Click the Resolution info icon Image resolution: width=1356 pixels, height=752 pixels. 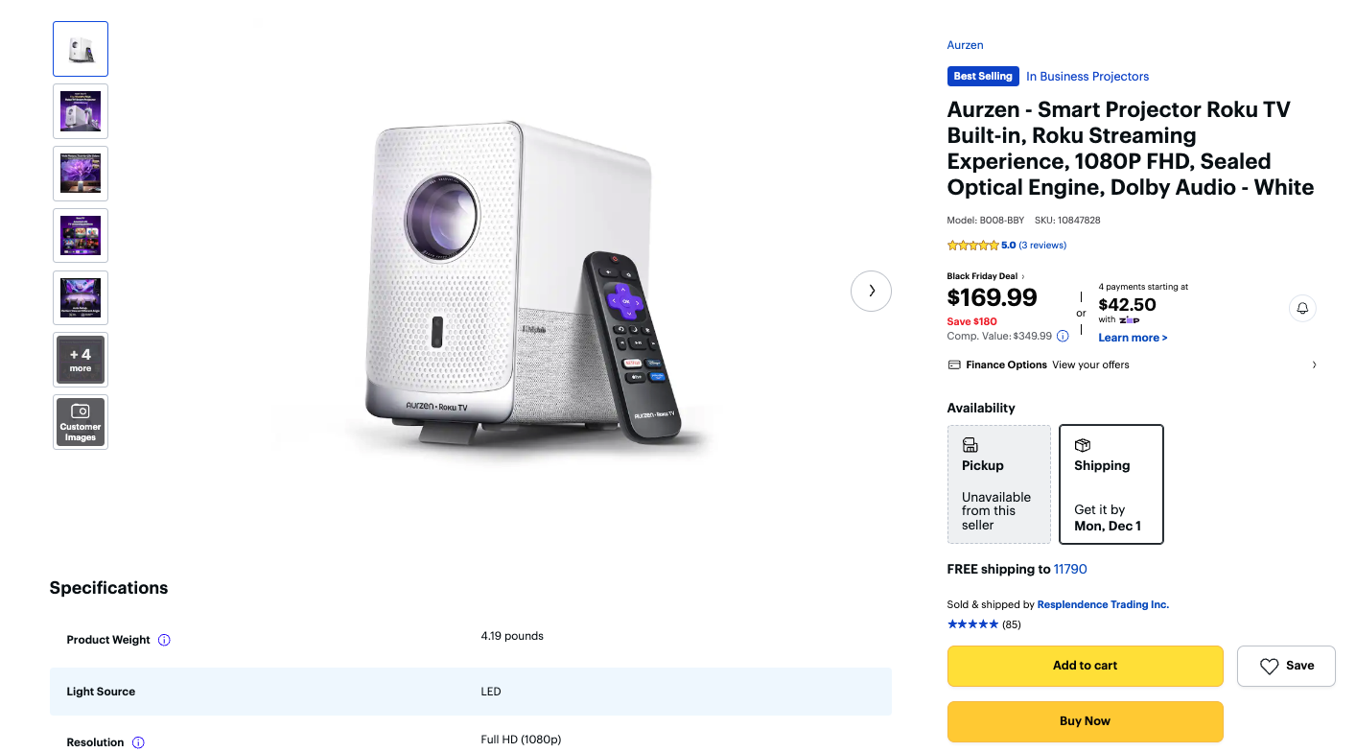coord(138,742)
